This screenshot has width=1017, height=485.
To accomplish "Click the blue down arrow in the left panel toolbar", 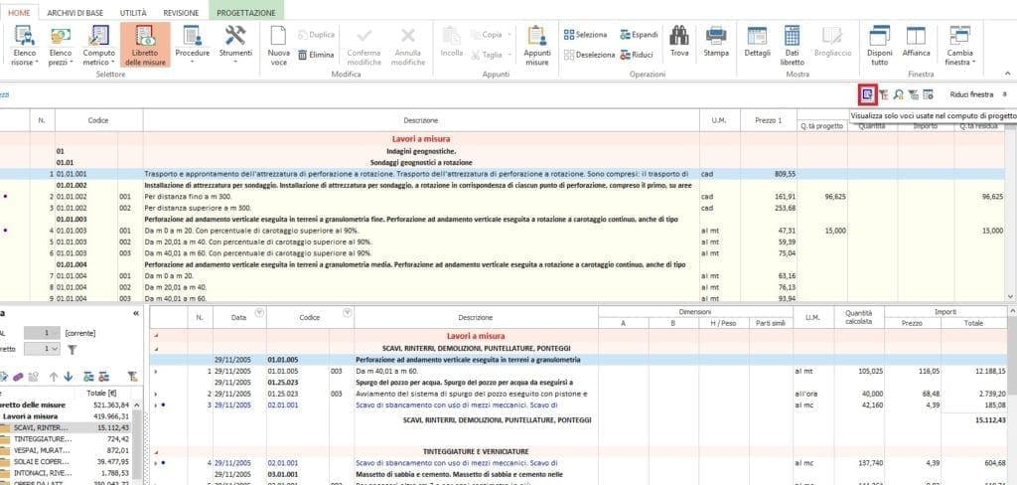I will coord(69,376).
